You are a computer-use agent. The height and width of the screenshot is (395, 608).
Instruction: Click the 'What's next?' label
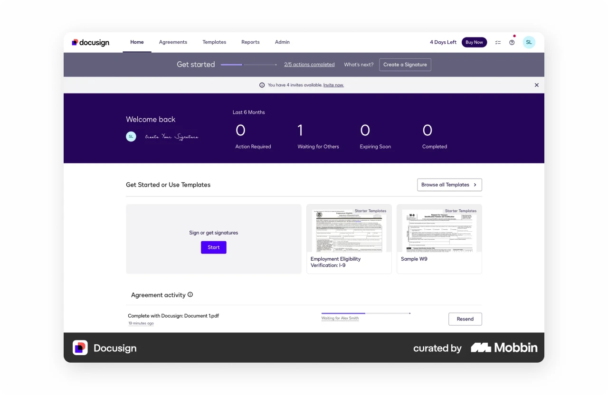(x=359, y=65)
